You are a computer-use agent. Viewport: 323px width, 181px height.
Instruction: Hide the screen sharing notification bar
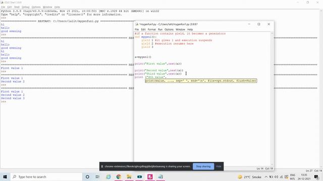pyautogui.click(x=219, y=166)
